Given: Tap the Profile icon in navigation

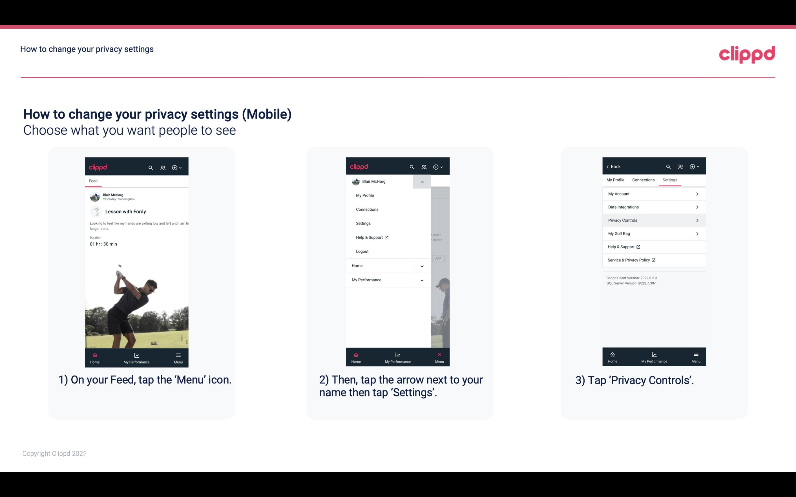Looking at the screenshot, I should coord(163,167).
